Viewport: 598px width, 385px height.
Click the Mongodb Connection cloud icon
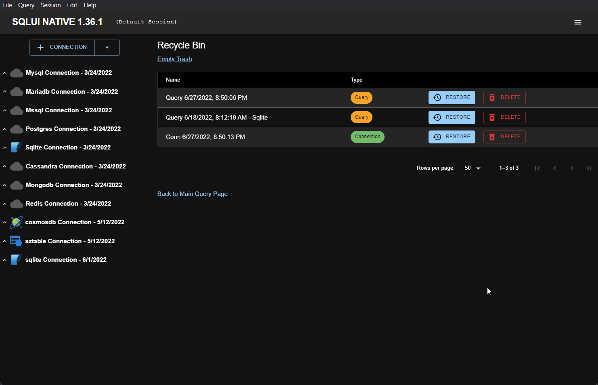(17, 185)
